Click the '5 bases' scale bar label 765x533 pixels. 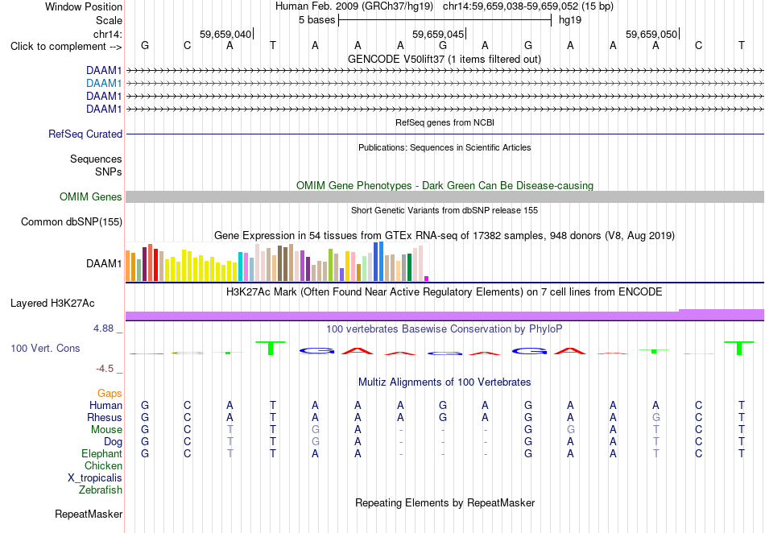coord(317,20)
